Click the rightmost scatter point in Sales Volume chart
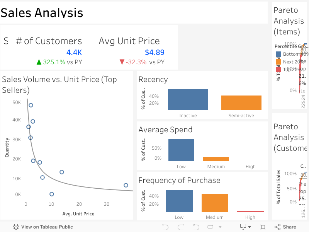 (126, 185)
